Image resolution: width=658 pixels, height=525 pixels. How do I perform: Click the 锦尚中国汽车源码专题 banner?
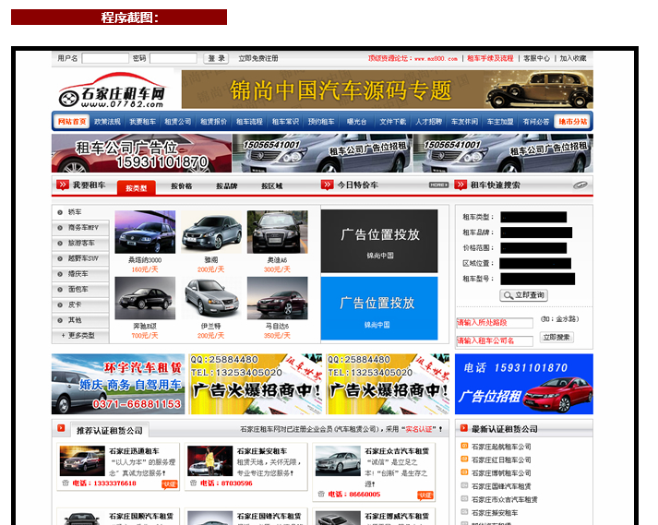click(388, 89)
